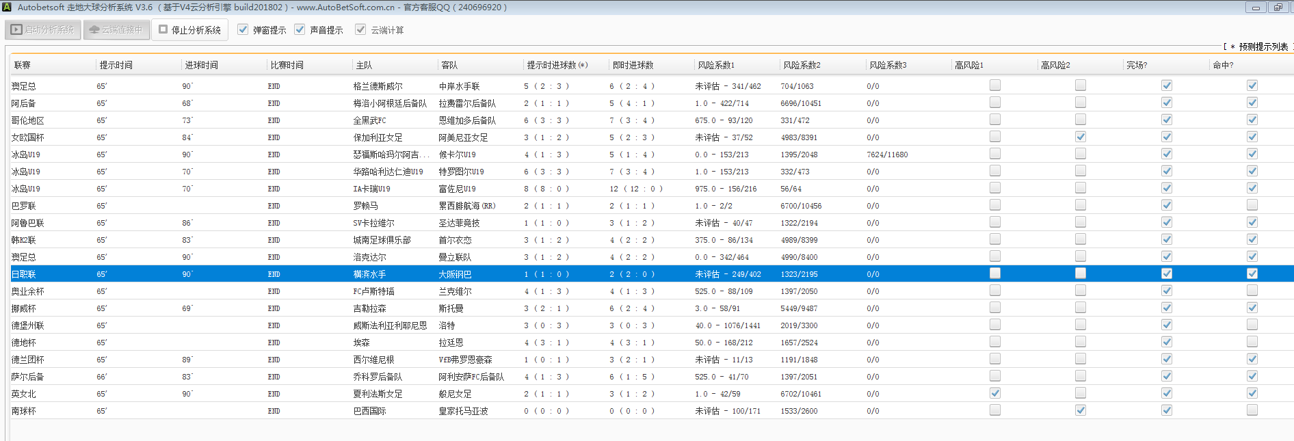The image size is (1294, 441).
Task: Minimize the Autobetsoft window
Action: [1255, 8]
